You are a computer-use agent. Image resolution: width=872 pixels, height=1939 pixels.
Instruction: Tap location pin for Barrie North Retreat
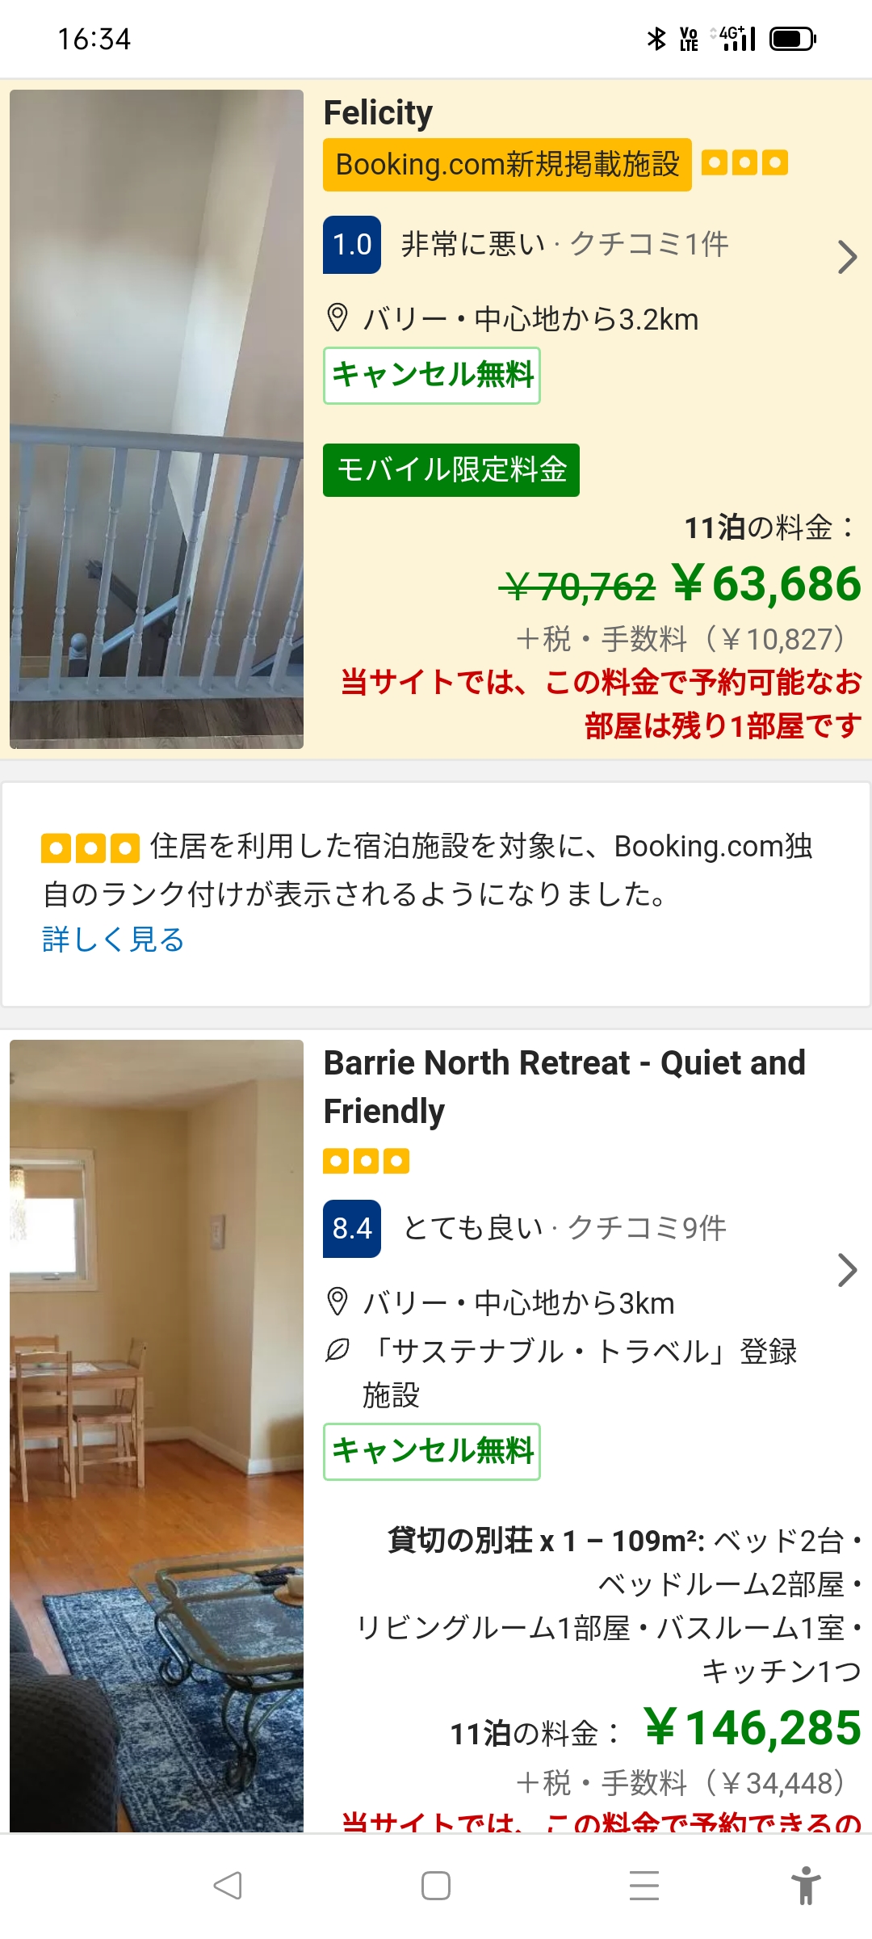(x=337, y=1302)
